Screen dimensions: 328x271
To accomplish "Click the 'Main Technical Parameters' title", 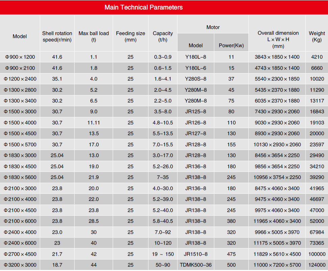I will (143, 7).
